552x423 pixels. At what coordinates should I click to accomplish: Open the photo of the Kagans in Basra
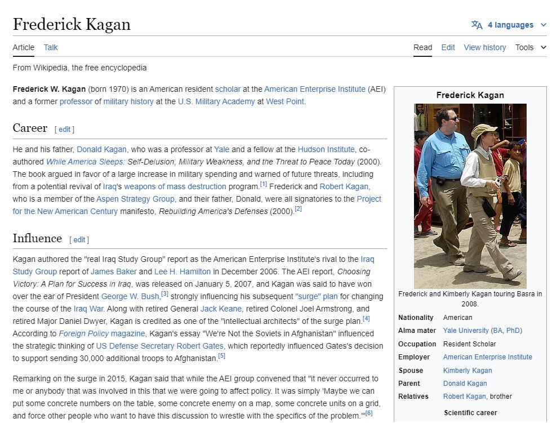pos(470,196)
